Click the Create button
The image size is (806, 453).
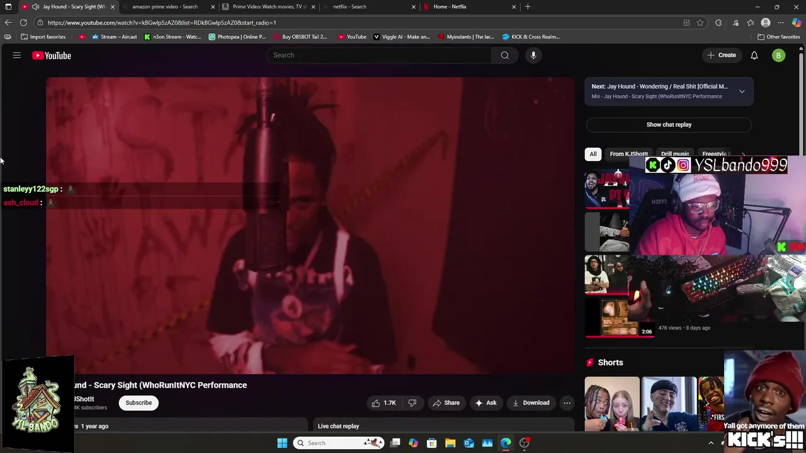click(x=721, y=55)
